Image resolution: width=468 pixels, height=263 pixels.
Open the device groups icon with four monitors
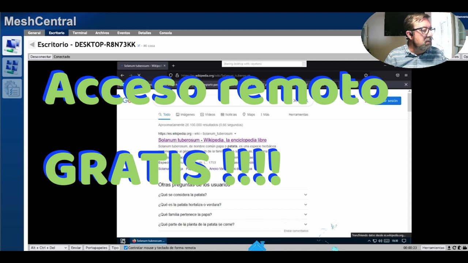pyautogui.click(x=12, y=67)
